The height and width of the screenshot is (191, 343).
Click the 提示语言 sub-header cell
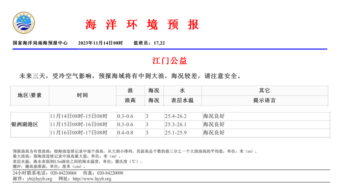[x=264, y=100]
